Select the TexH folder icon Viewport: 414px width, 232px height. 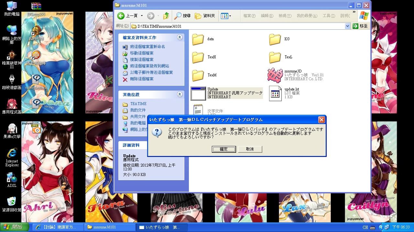198,57
